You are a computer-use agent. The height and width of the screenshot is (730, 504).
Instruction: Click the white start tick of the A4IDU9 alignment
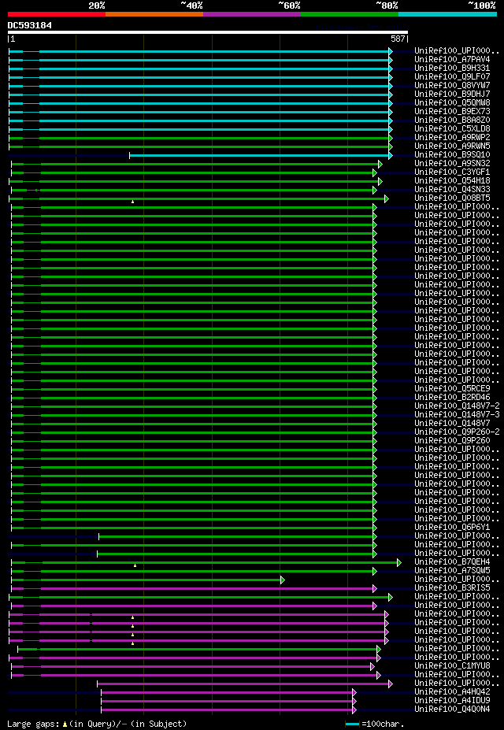click(x=101, y=701)
